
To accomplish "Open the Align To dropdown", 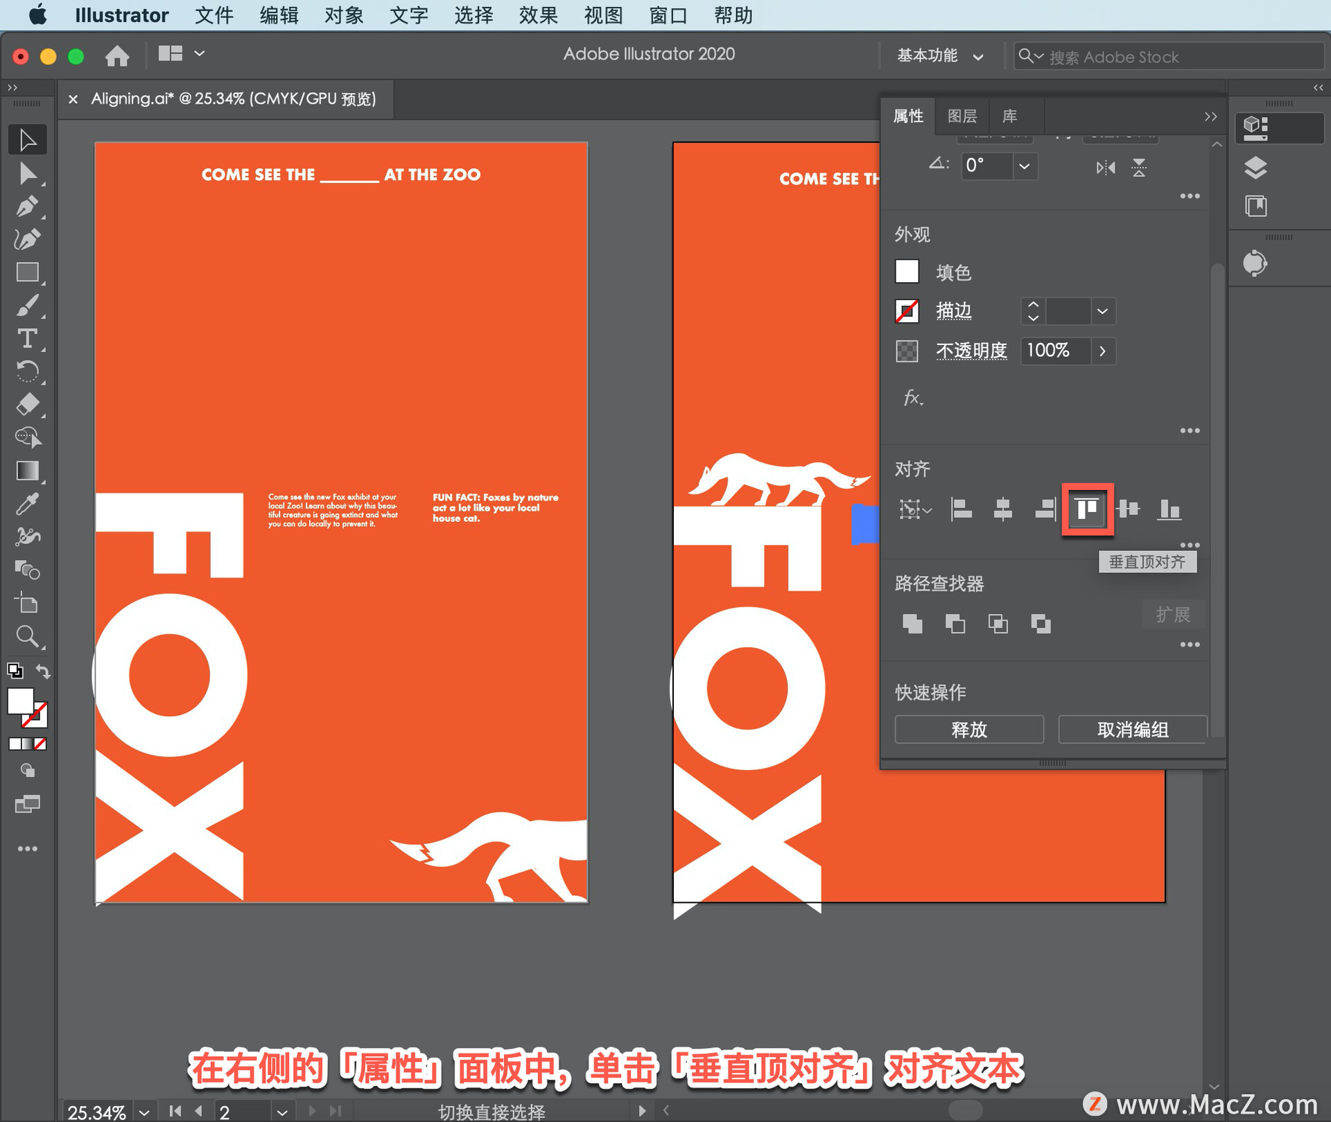I will pos(915,510).
